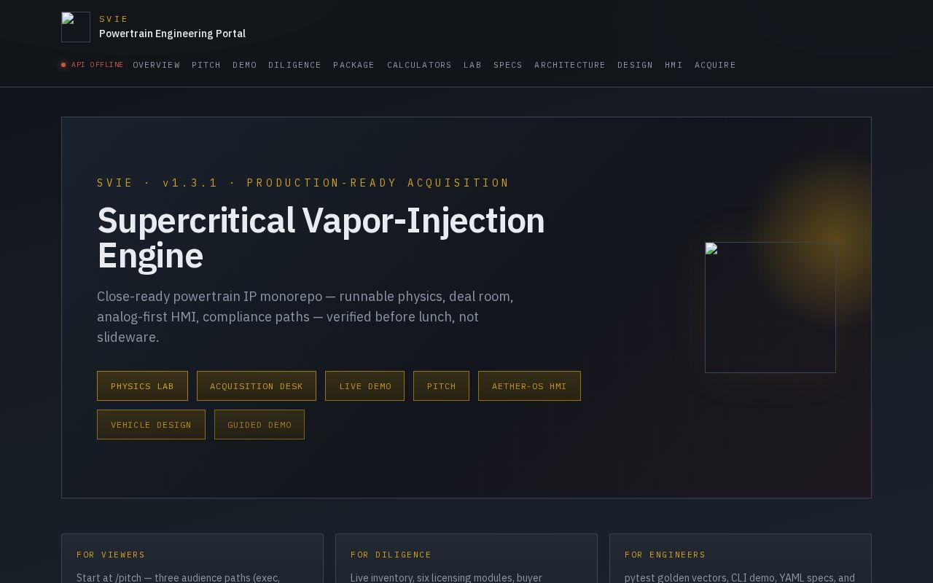The height and width of the screenshot is (583, 933).
Task: Open the Calculators nav item
Action: (419, 65)
